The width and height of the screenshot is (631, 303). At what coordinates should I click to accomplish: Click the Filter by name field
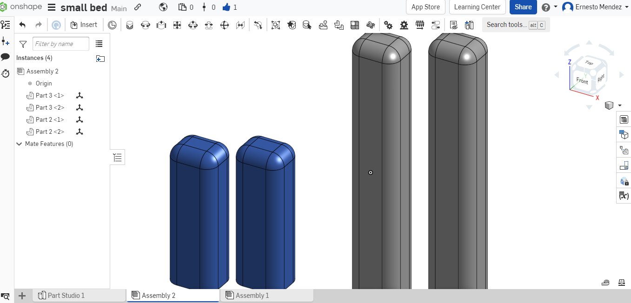(60, 44)
